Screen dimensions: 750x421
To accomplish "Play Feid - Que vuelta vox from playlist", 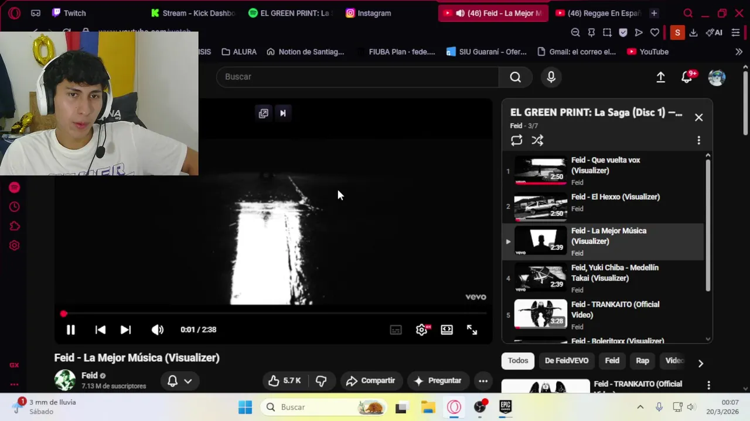I will pos(604,171).
